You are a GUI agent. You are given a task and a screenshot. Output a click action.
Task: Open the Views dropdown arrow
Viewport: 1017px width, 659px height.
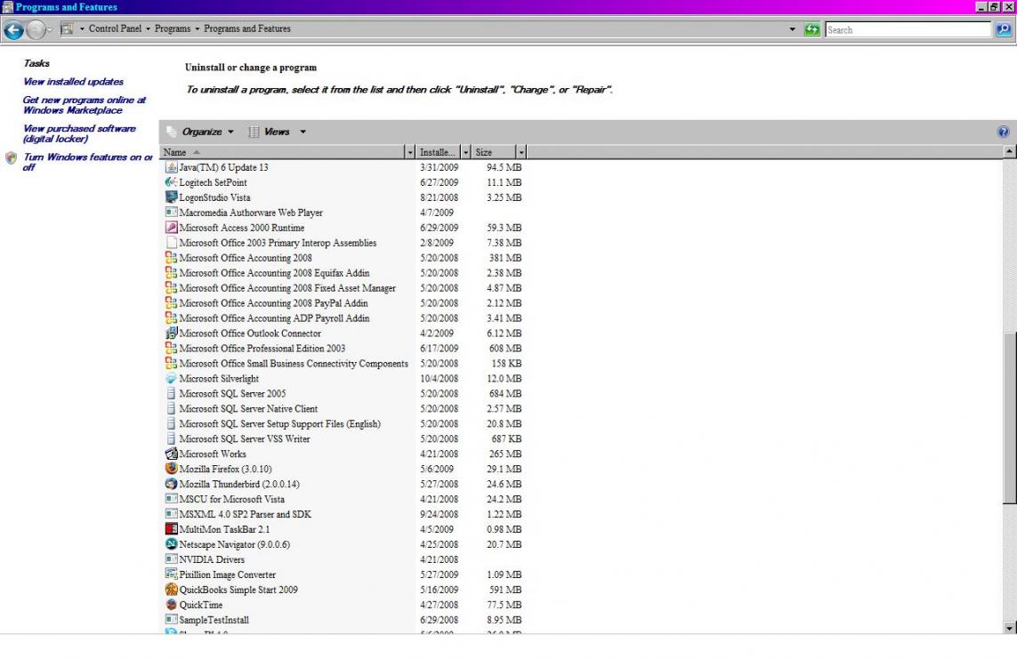(x=303, y=132)
